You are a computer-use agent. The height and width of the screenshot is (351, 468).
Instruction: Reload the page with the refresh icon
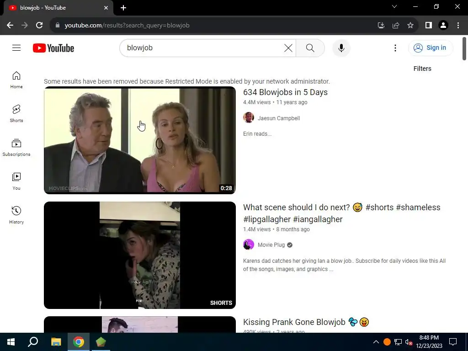pyautogui.click(x=39, y=26)
